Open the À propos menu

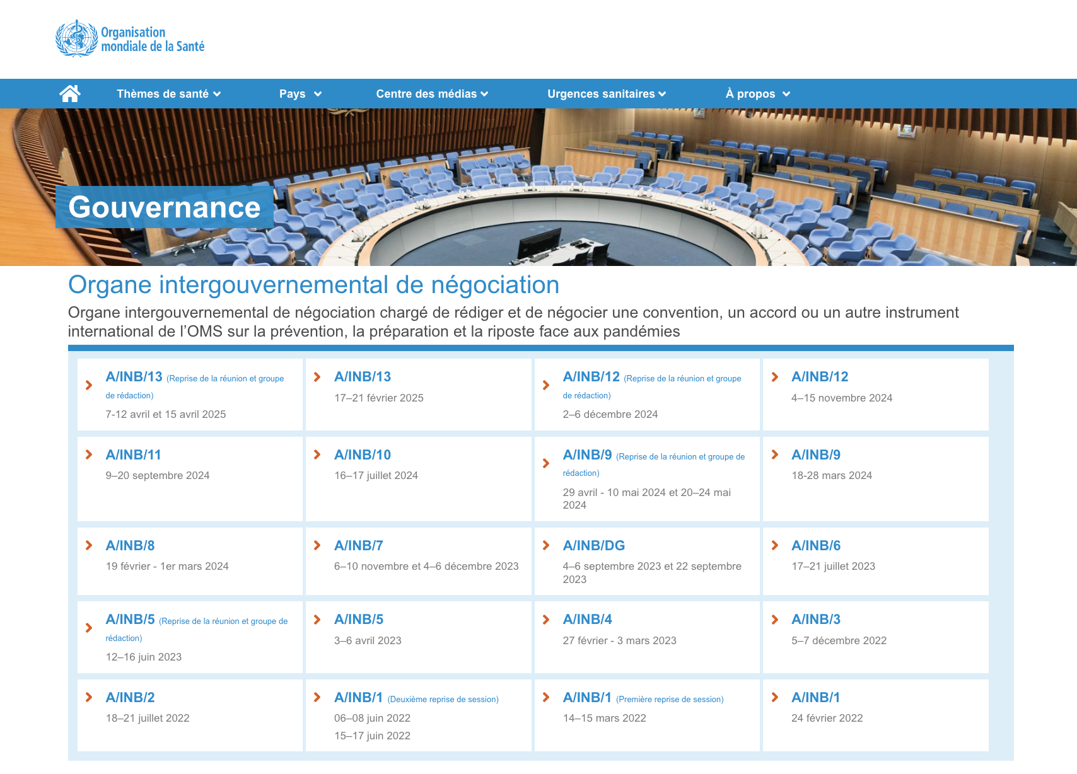(750, 94)
